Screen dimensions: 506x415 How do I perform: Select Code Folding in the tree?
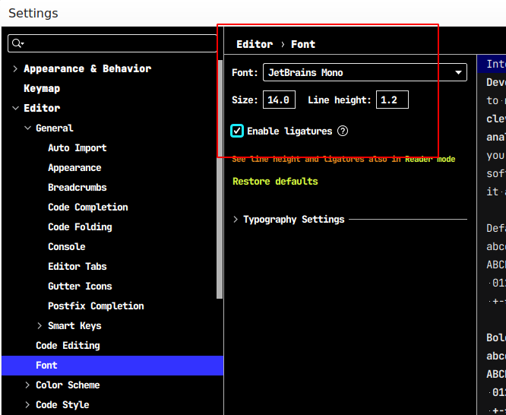[80, 227]
